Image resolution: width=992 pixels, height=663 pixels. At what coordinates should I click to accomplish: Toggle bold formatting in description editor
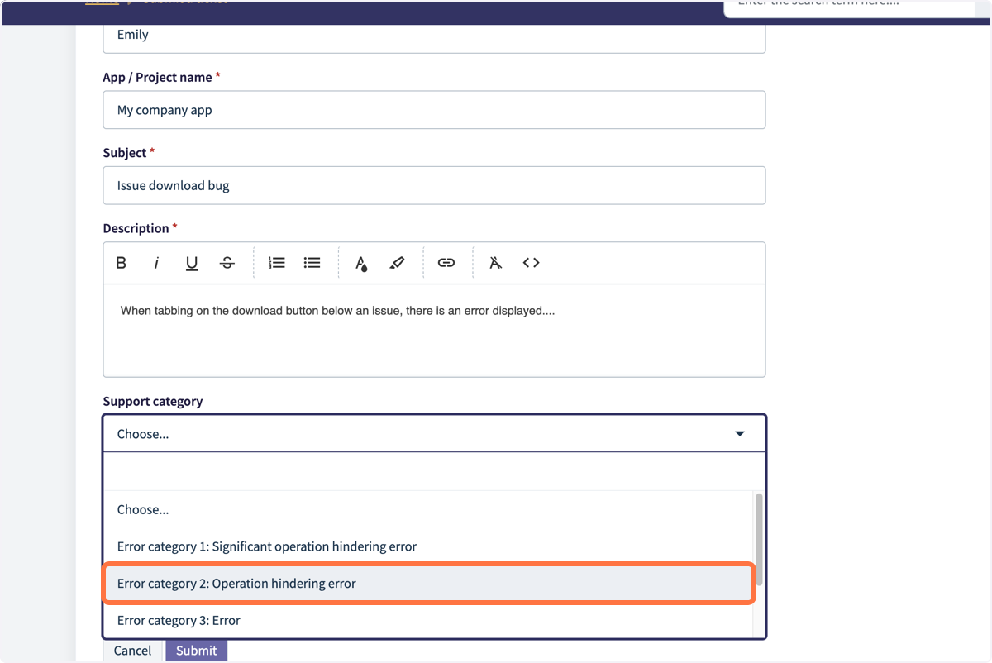pos(122,263)
